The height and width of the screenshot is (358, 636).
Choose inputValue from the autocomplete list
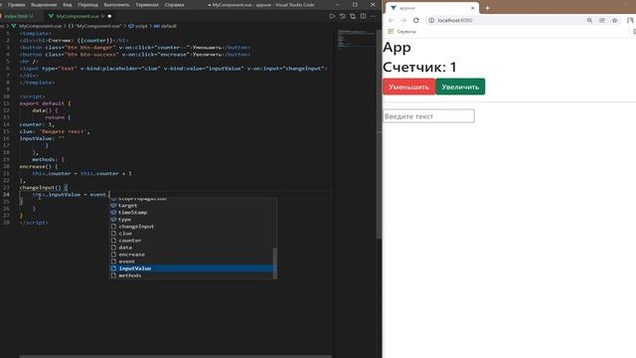(192, 268)
